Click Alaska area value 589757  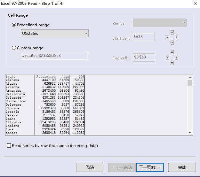[x=63, y=83]
